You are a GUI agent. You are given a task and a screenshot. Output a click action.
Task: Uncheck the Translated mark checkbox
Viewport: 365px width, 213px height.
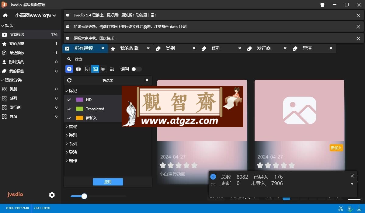[x=69, y=109]
